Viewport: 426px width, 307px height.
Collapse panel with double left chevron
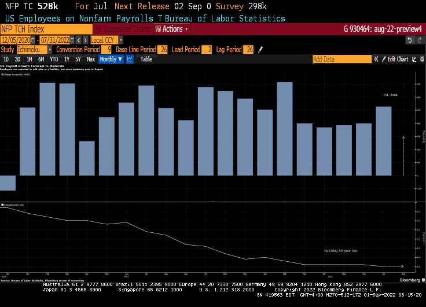[x=376, y=59]
